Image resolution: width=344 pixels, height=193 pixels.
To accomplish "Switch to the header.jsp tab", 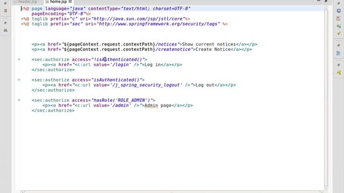I will (25, 2).
